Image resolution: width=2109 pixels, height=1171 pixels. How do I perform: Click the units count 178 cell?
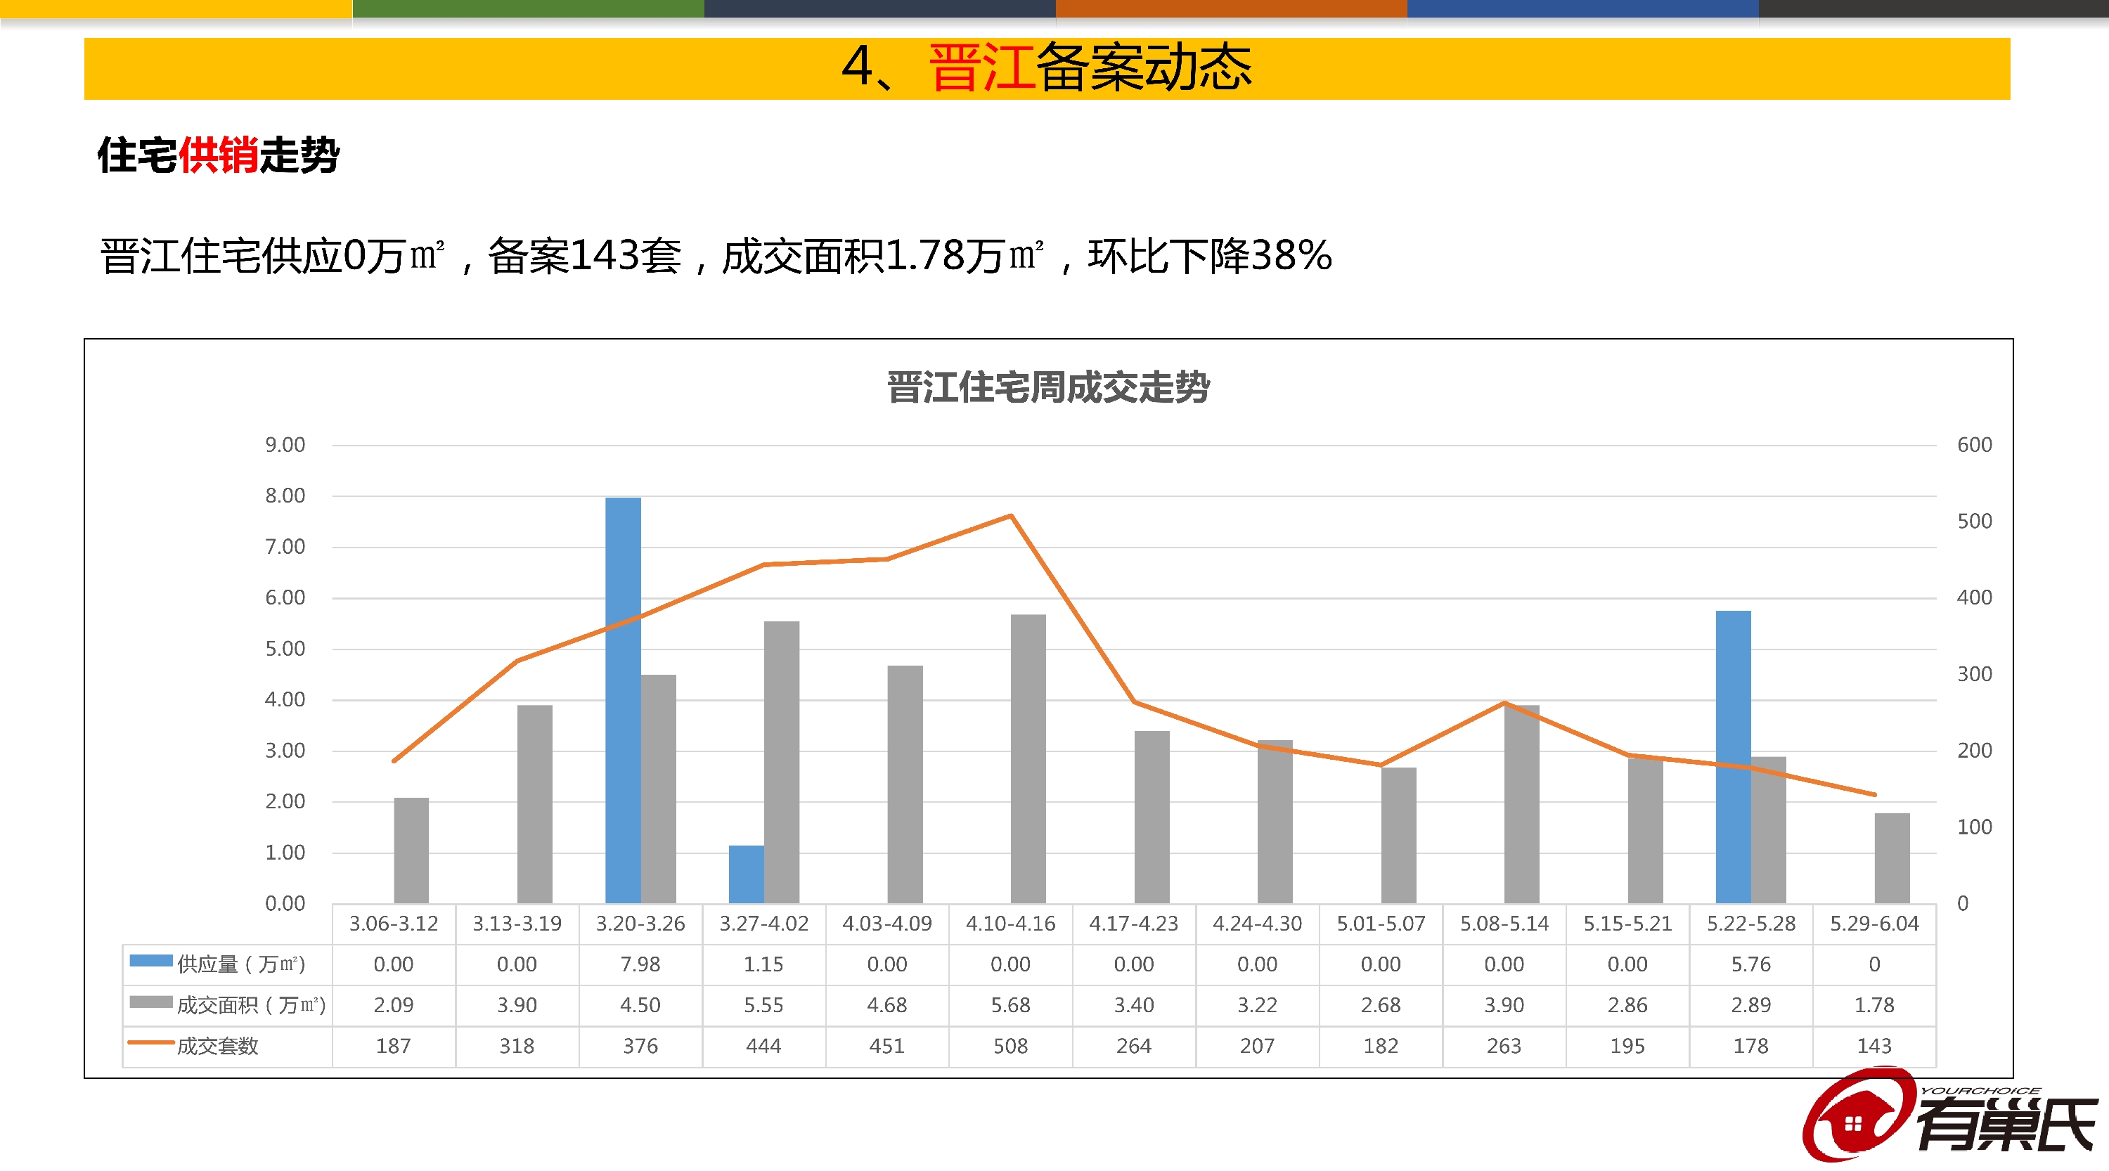[1751, 1047]
